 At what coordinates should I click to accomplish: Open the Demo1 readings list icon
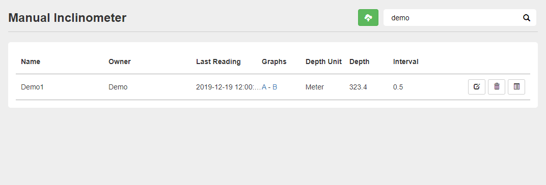coord(516,87)
